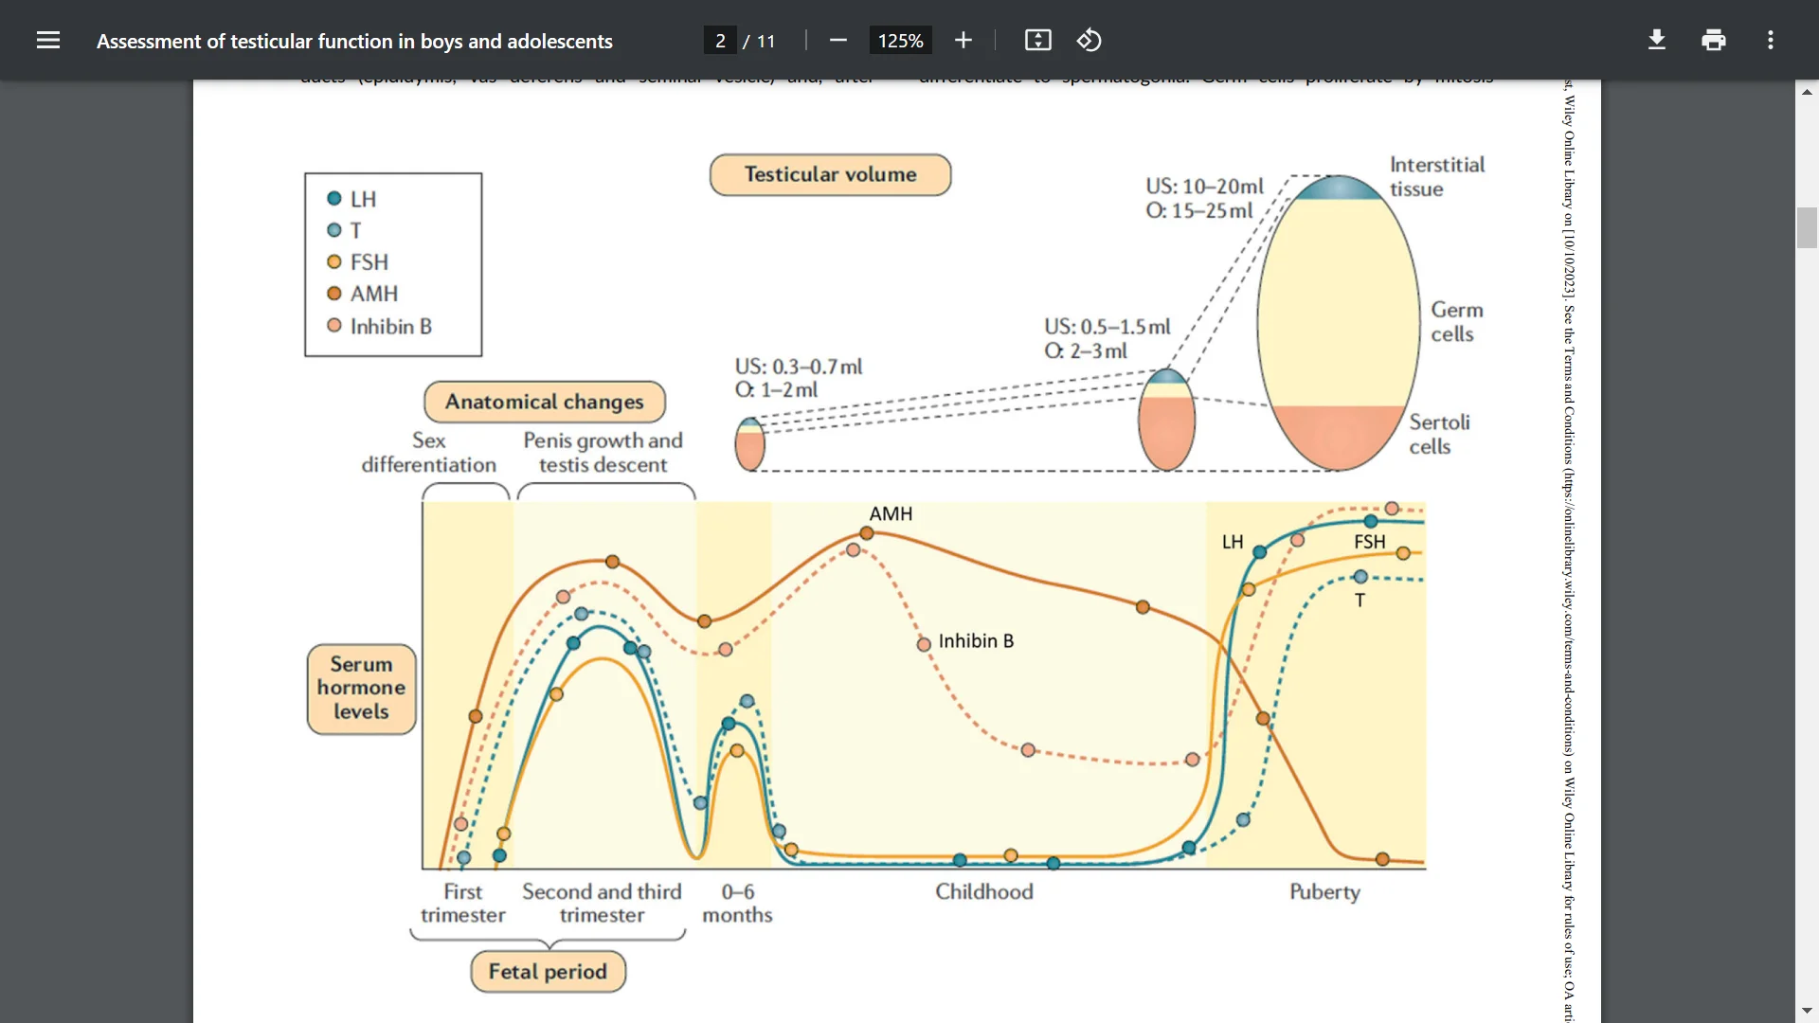Zoom out with the minus icon
The image size is (1819, 1023).
pyautogui.click(x=837, y=40)
